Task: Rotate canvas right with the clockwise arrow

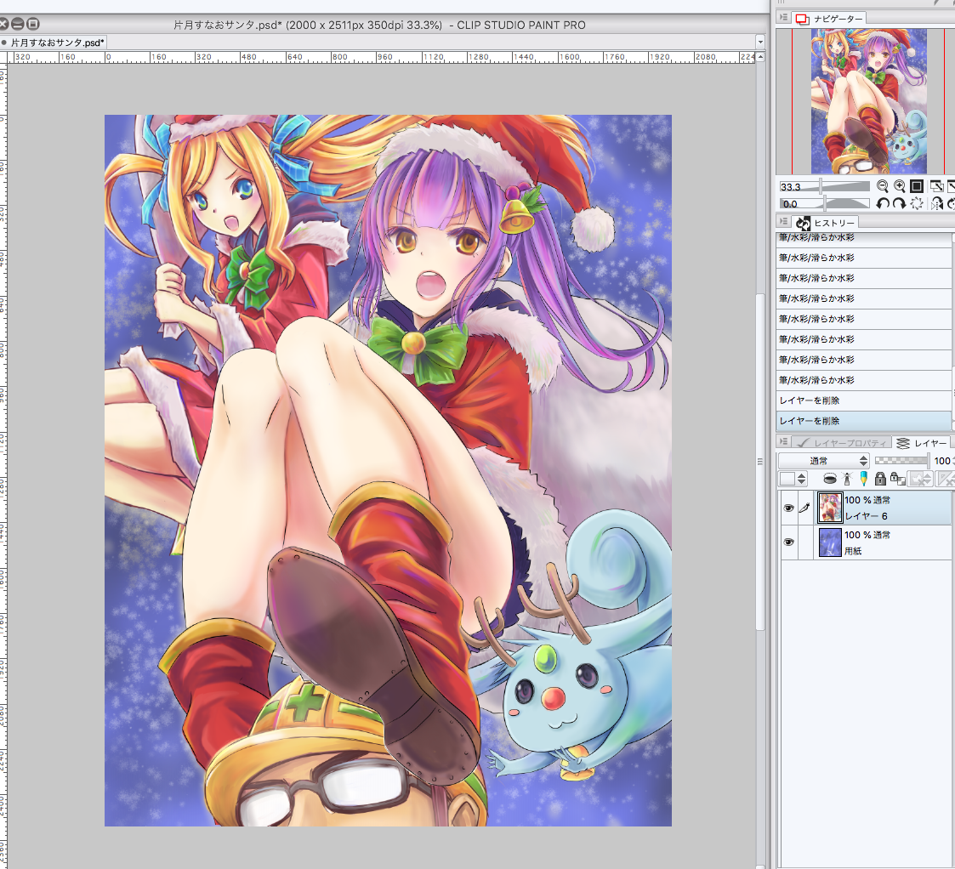Action: click(x=899, y=203)
